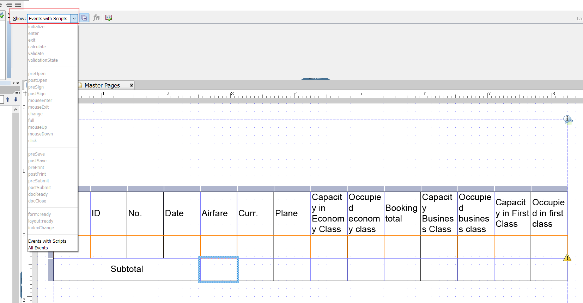The height and width of the screenshot is (303, 583).
Task: Collapse the script editor using the handle
Action: (x=316, y=79)
